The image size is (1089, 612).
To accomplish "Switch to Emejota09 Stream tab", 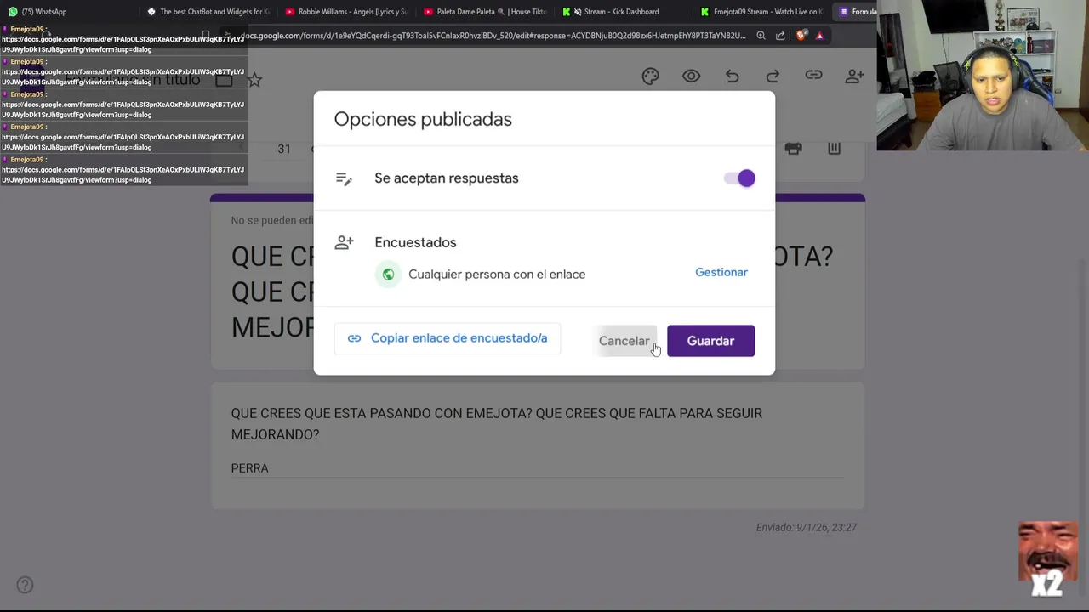I will tap(761, 12).
